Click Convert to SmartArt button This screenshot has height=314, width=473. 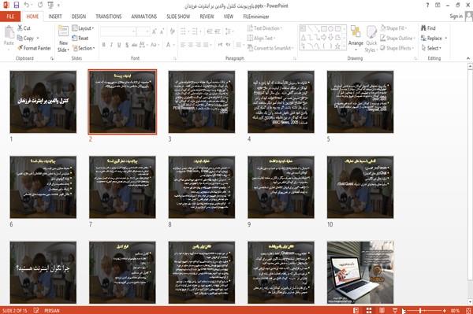[x=270, y=48]
